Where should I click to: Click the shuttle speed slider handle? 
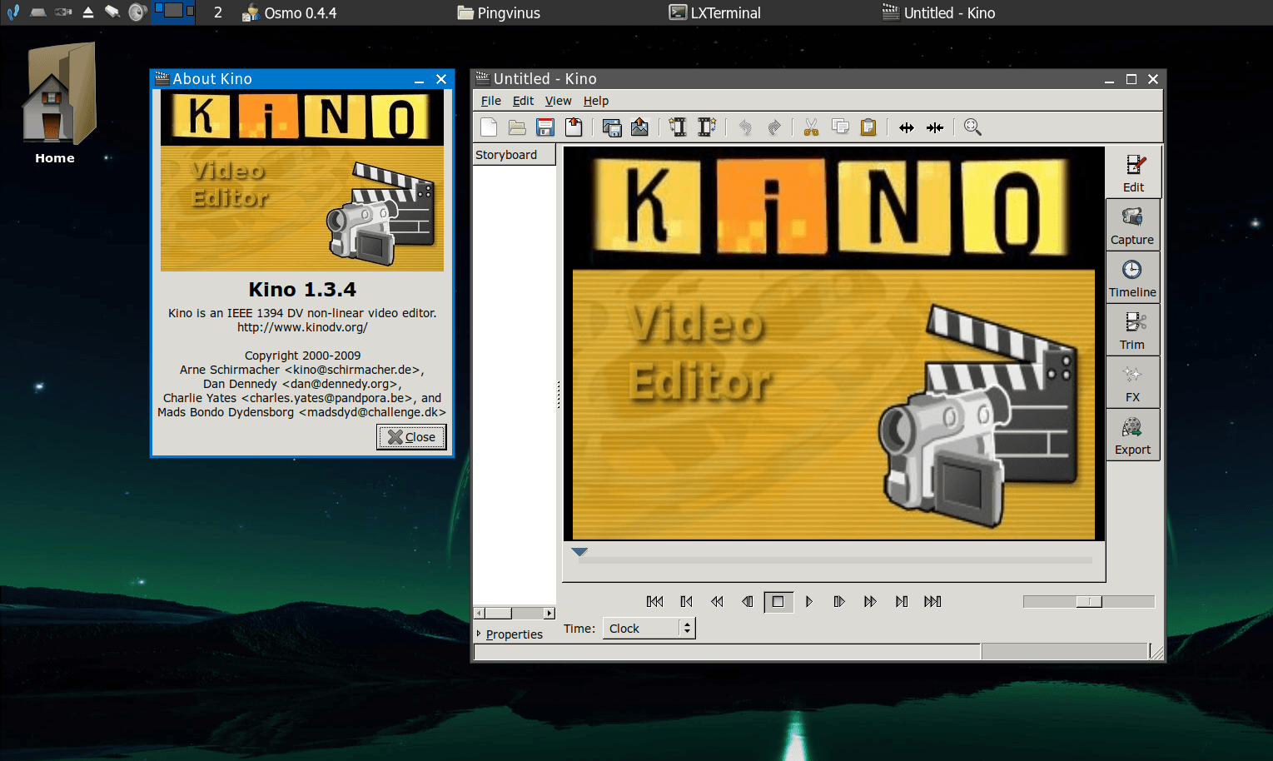pos(1089,601)
